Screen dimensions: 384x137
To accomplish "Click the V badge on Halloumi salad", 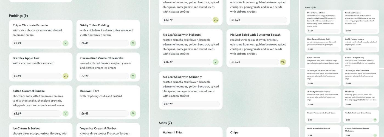I will click(216, 62).
